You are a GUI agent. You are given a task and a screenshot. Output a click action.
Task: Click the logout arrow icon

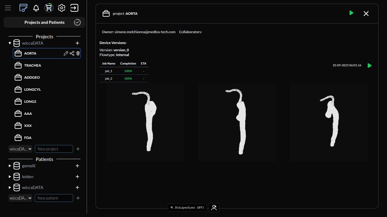point(74,8)
